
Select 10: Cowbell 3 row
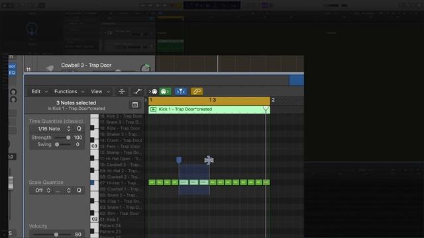121,165
